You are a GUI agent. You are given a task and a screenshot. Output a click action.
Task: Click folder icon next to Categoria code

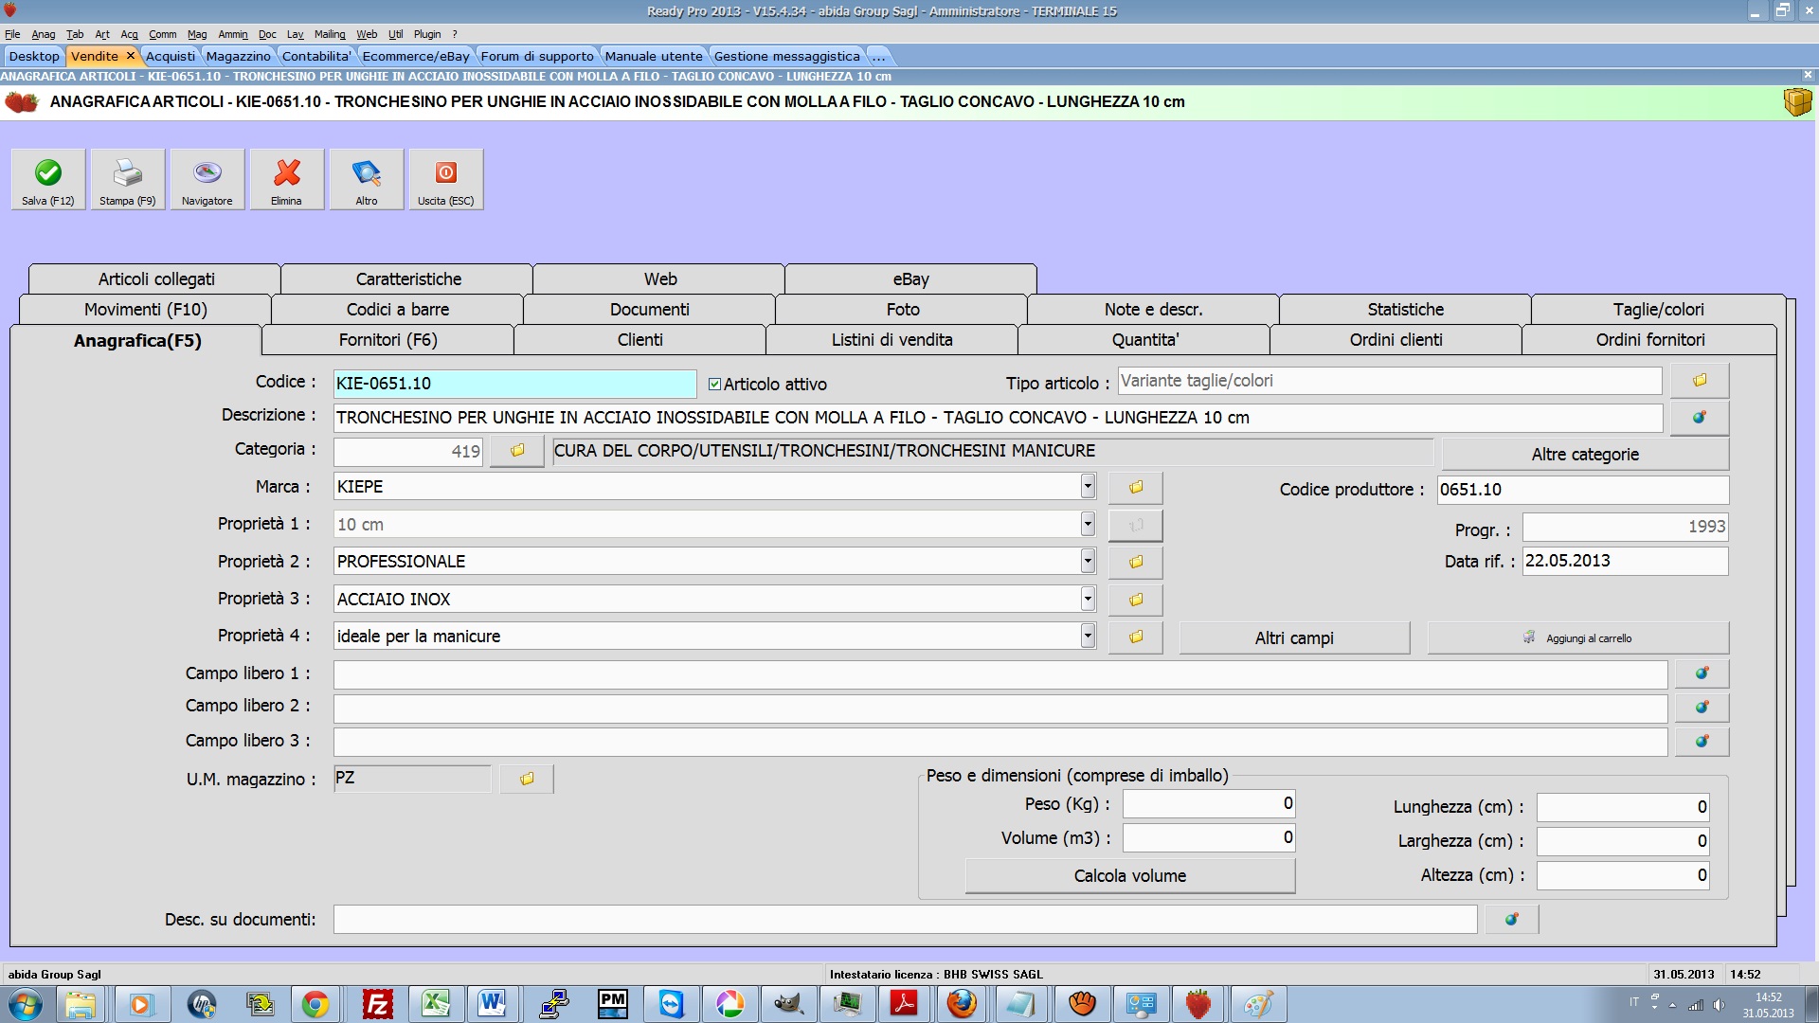[x=517, y=451]
